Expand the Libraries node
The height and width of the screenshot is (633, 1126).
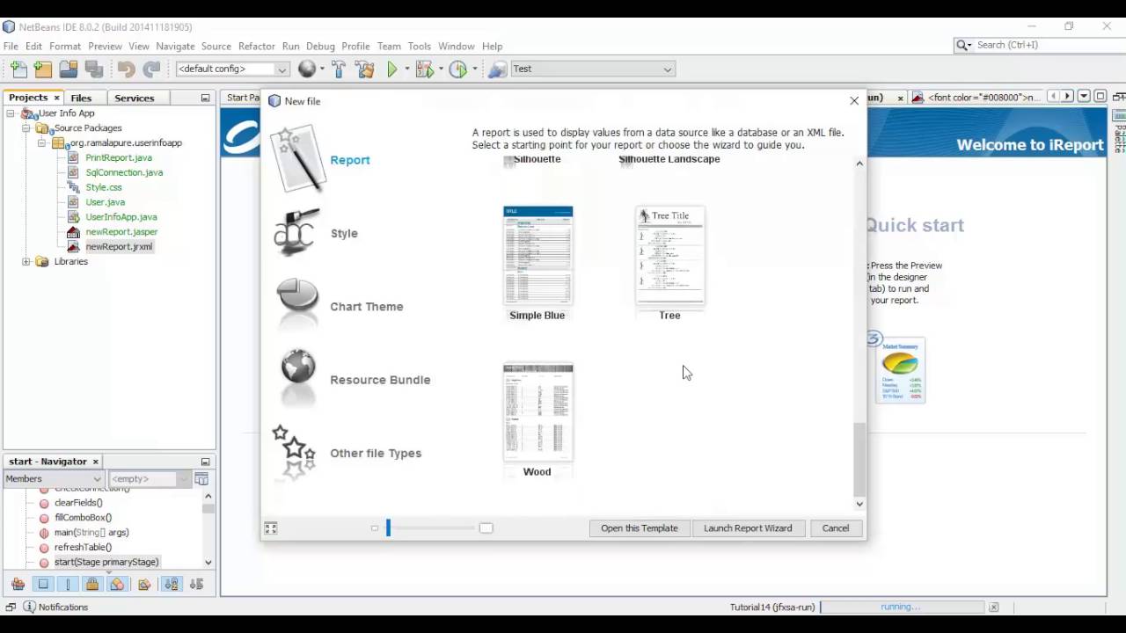point(26,262)
